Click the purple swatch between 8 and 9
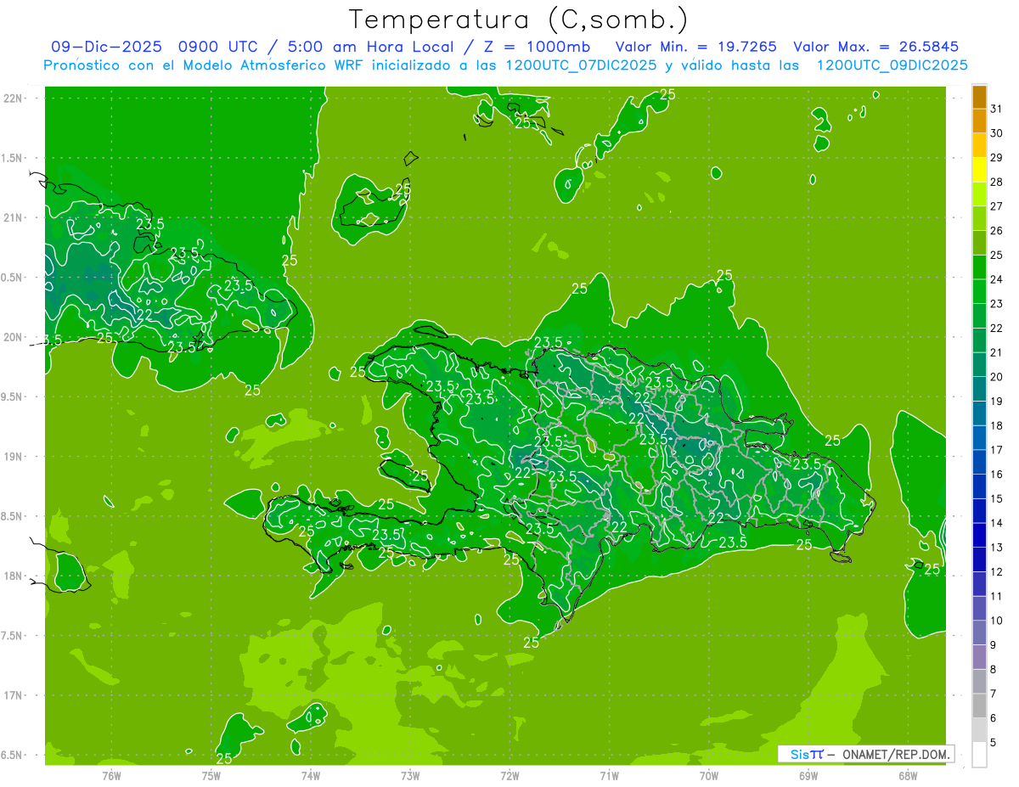 (x=979, y=656)
